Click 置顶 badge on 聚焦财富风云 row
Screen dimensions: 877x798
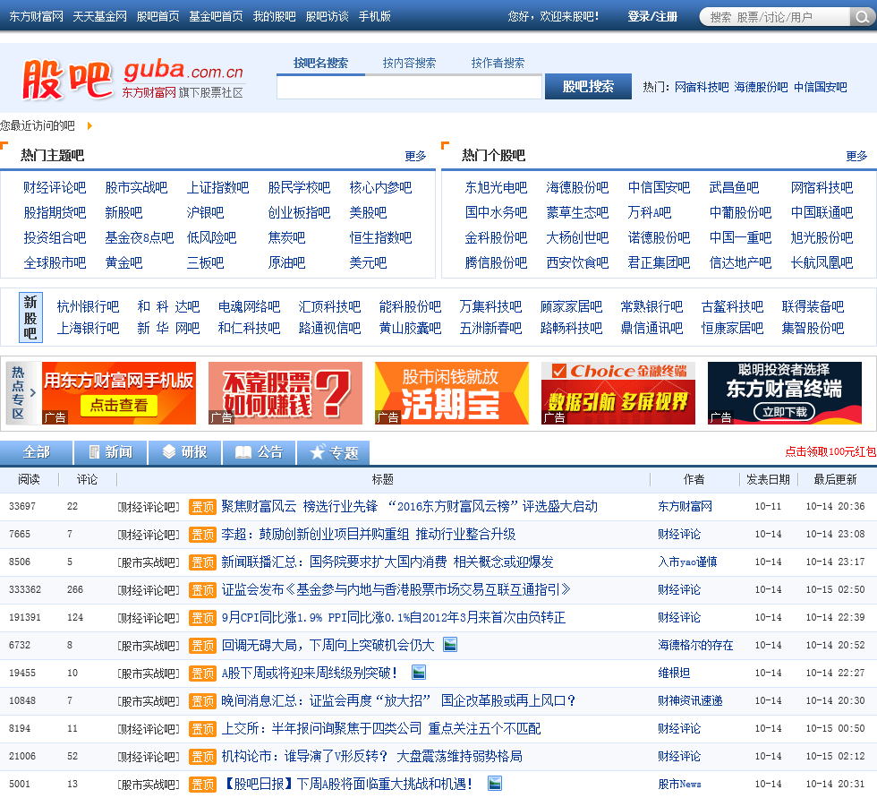coord(202,507)
